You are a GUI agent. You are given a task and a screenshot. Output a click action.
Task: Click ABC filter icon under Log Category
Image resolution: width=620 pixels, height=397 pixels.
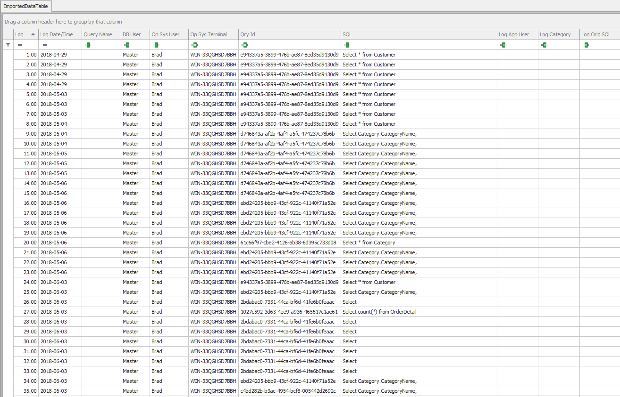pyautogui.click(x=544, y=45)
